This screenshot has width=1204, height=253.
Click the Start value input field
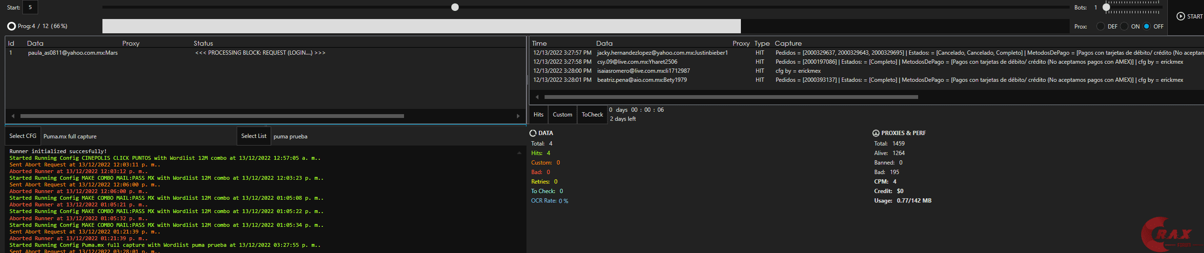[30, 7]
